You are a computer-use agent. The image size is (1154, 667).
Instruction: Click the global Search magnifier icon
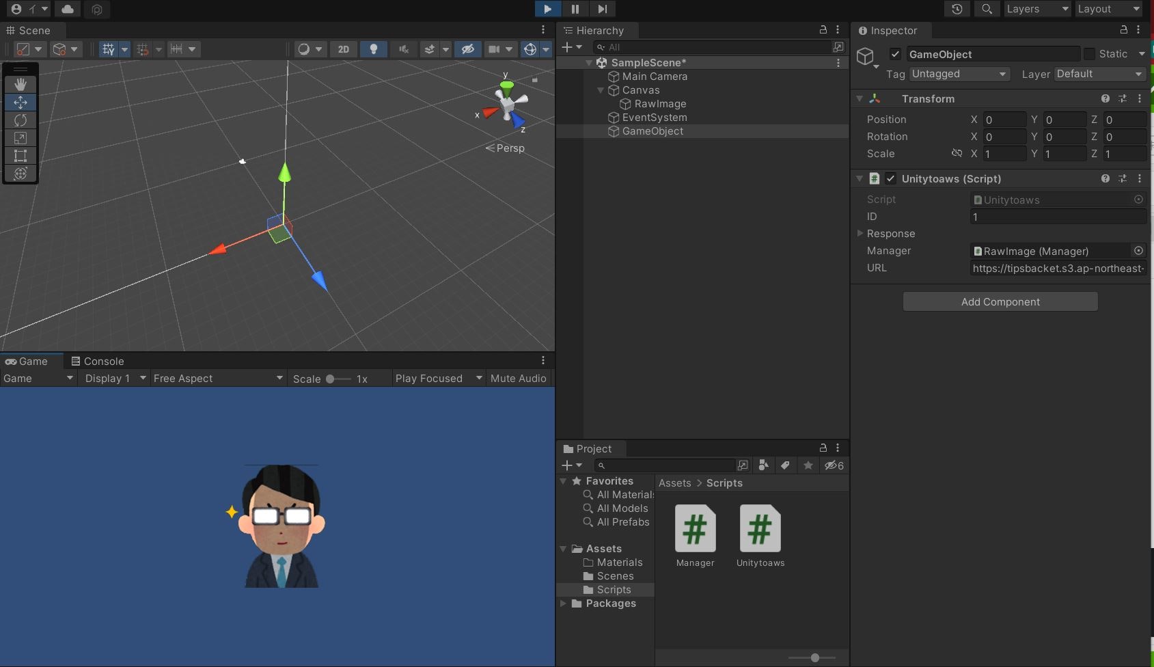click(987, 9)
